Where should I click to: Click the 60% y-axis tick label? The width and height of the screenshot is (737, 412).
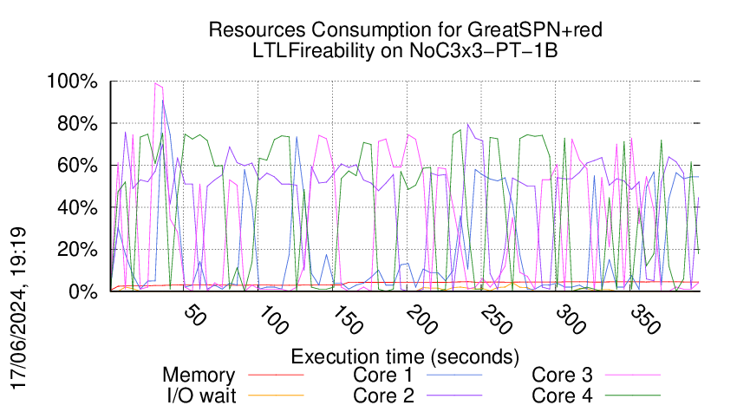77,166
